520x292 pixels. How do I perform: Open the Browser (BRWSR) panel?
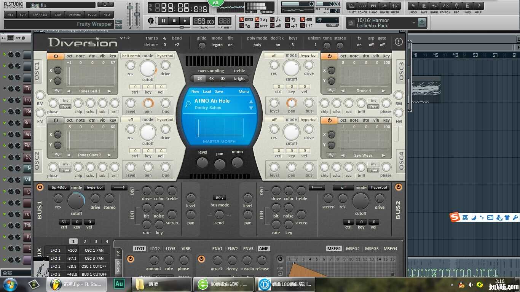pyautogui.click(x=384, y=6)
